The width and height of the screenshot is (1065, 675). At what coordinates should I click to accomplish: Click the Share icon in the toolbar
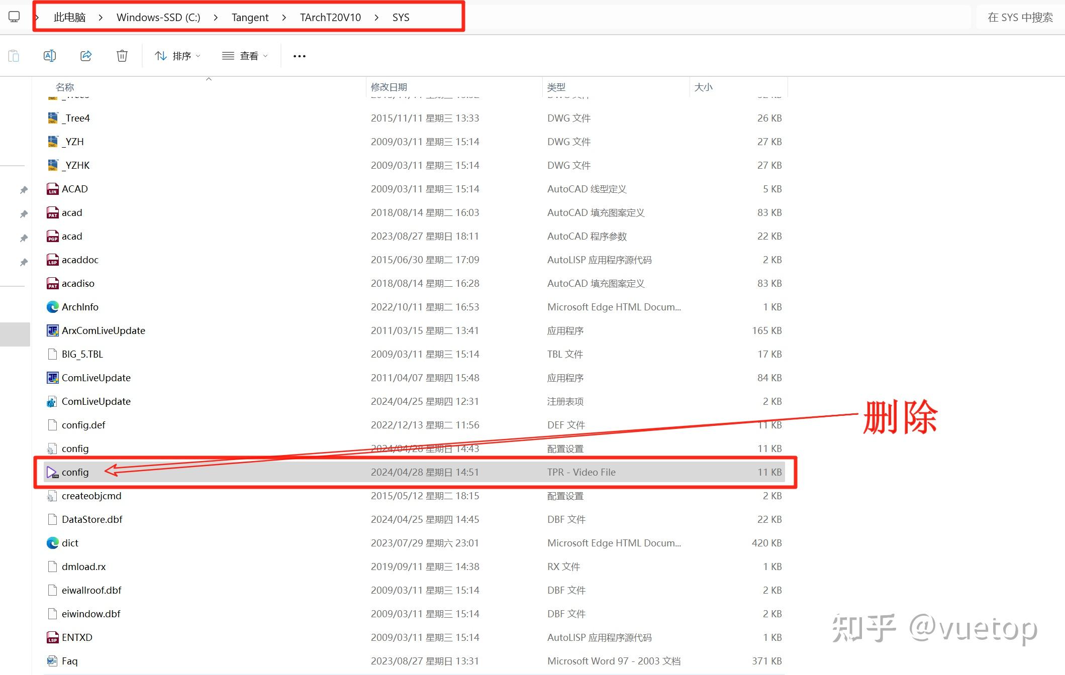pos(85,56)
